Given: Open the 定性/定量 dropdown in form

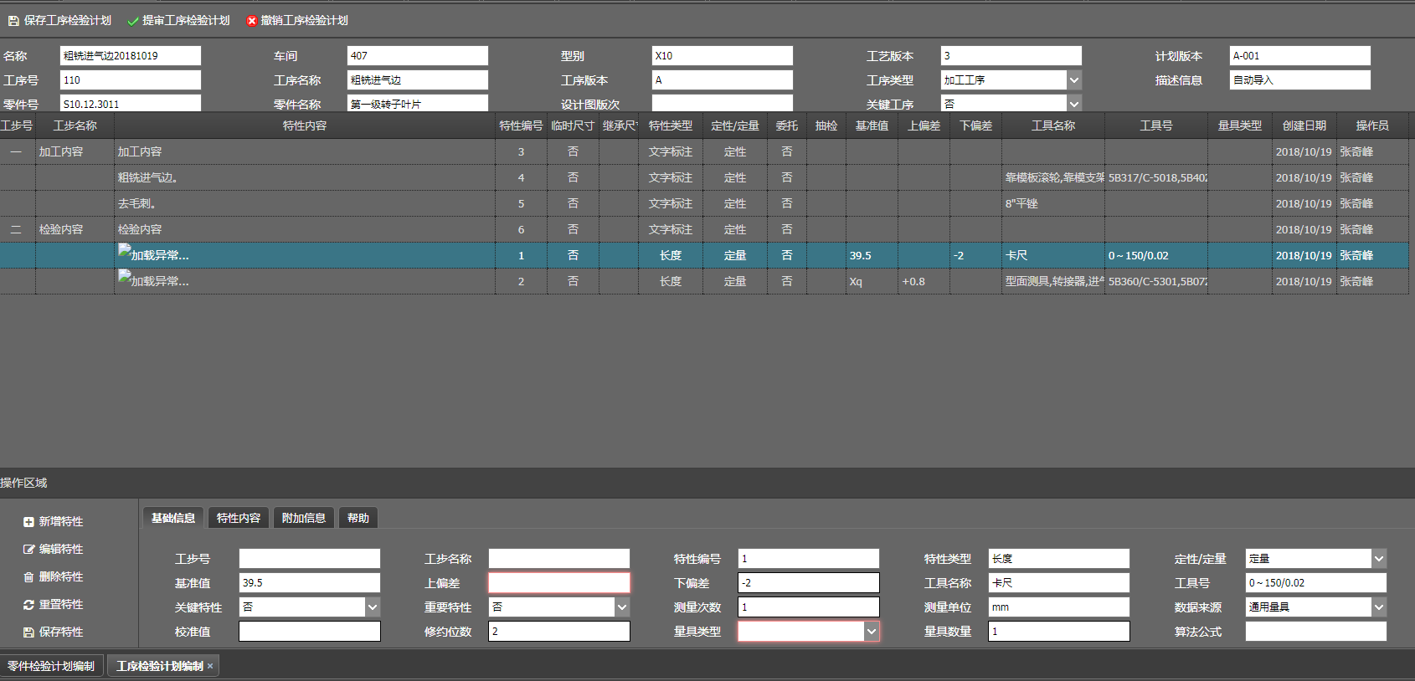Looking at the screenshot, I should tap(1378, 559).
